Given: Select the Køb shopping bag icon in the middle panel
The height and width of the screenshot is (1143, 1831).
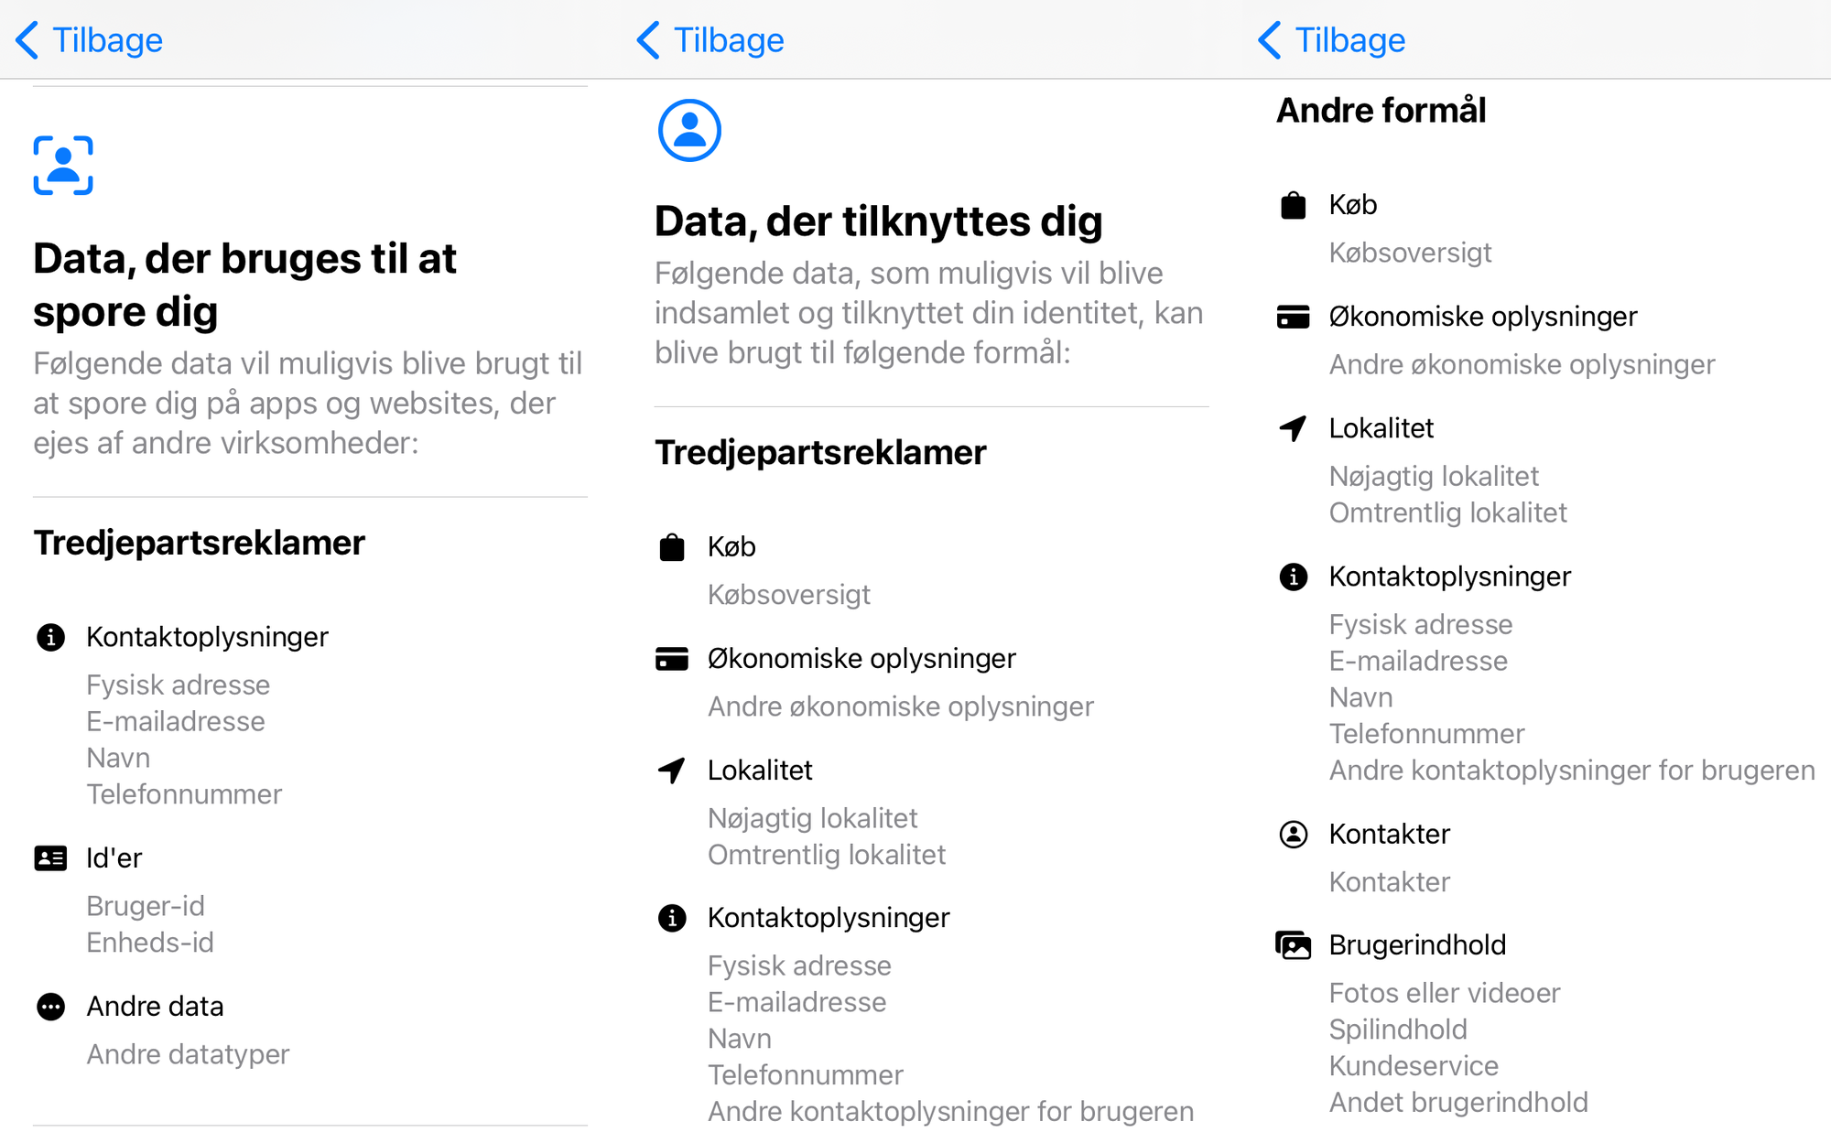Looking at the screenshot, I should [x=672, y=546].
